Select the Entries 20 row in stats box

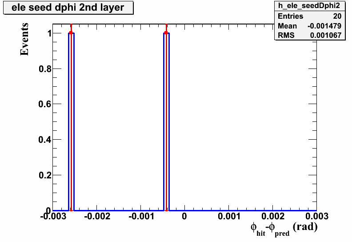310,16
